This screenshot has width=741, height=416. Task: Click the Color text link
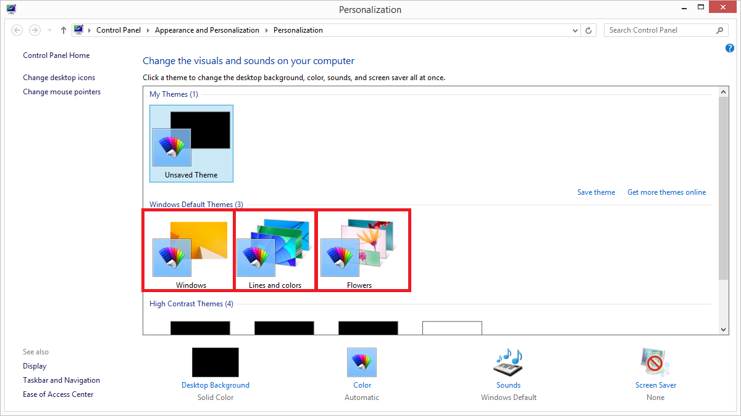pyautogui.click(x=362, y=385)
